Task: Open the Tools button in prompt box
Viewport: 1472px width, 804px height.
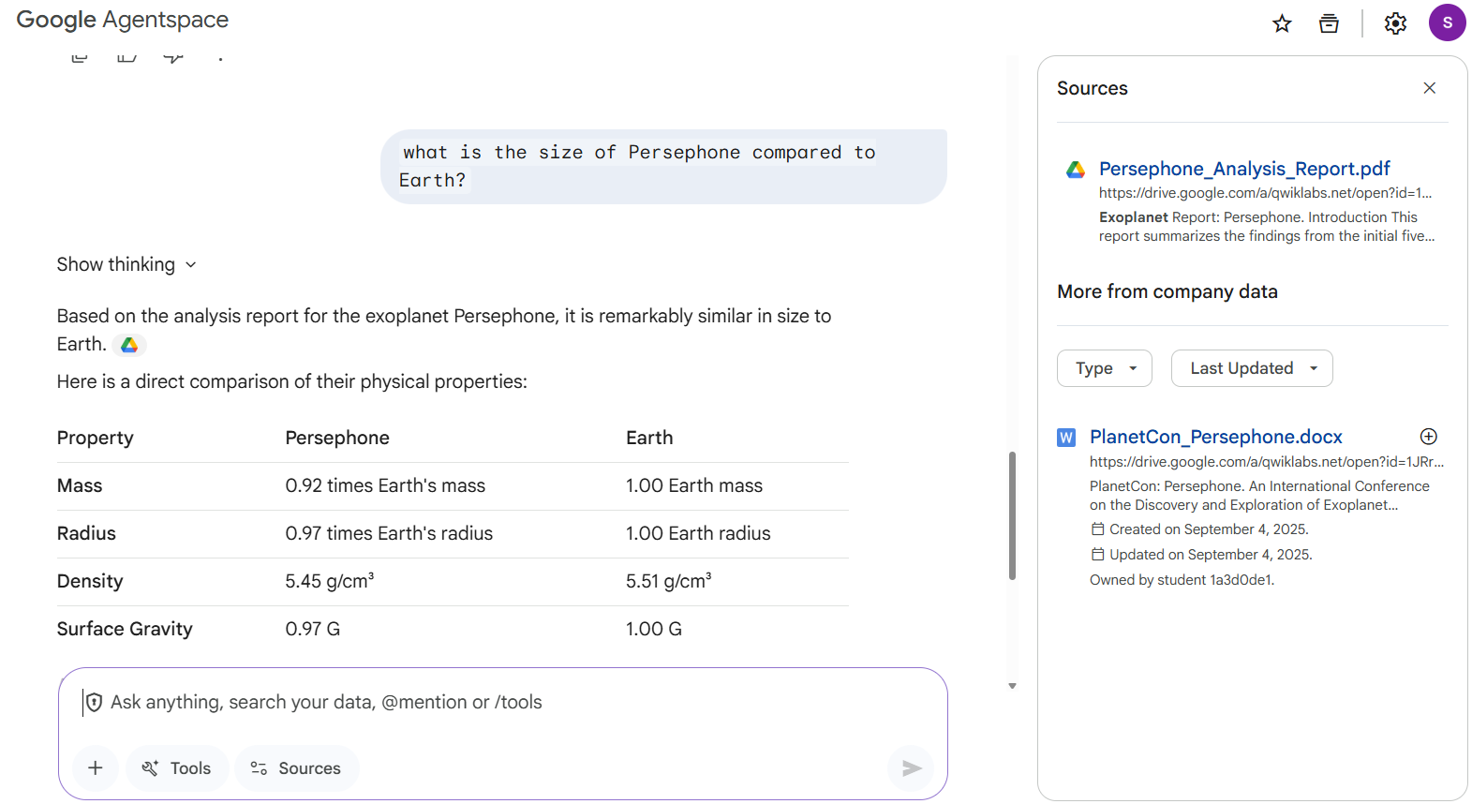Action: (x=177, y=768)
